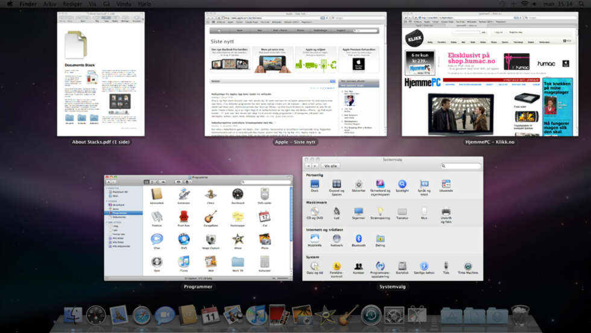Open the Utseende pane in Systemvalg
591x333 pixels.
click(x=446, y=186)
